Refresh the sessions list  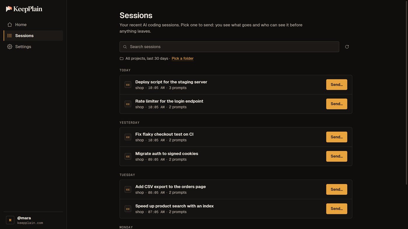pyautogui.click(x=347, y=47)
